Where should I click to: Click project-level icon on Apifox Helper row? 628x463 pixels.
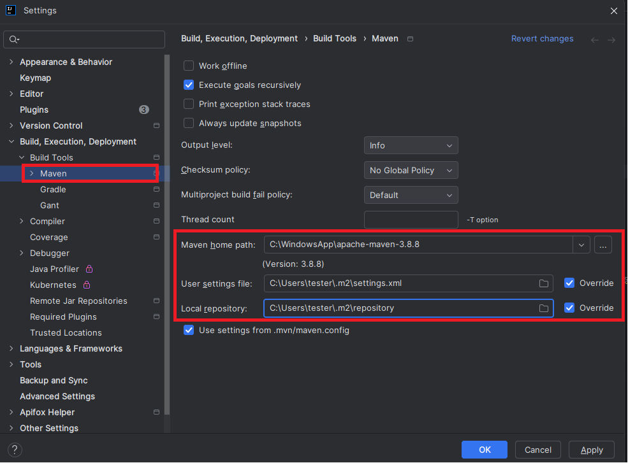157,412
